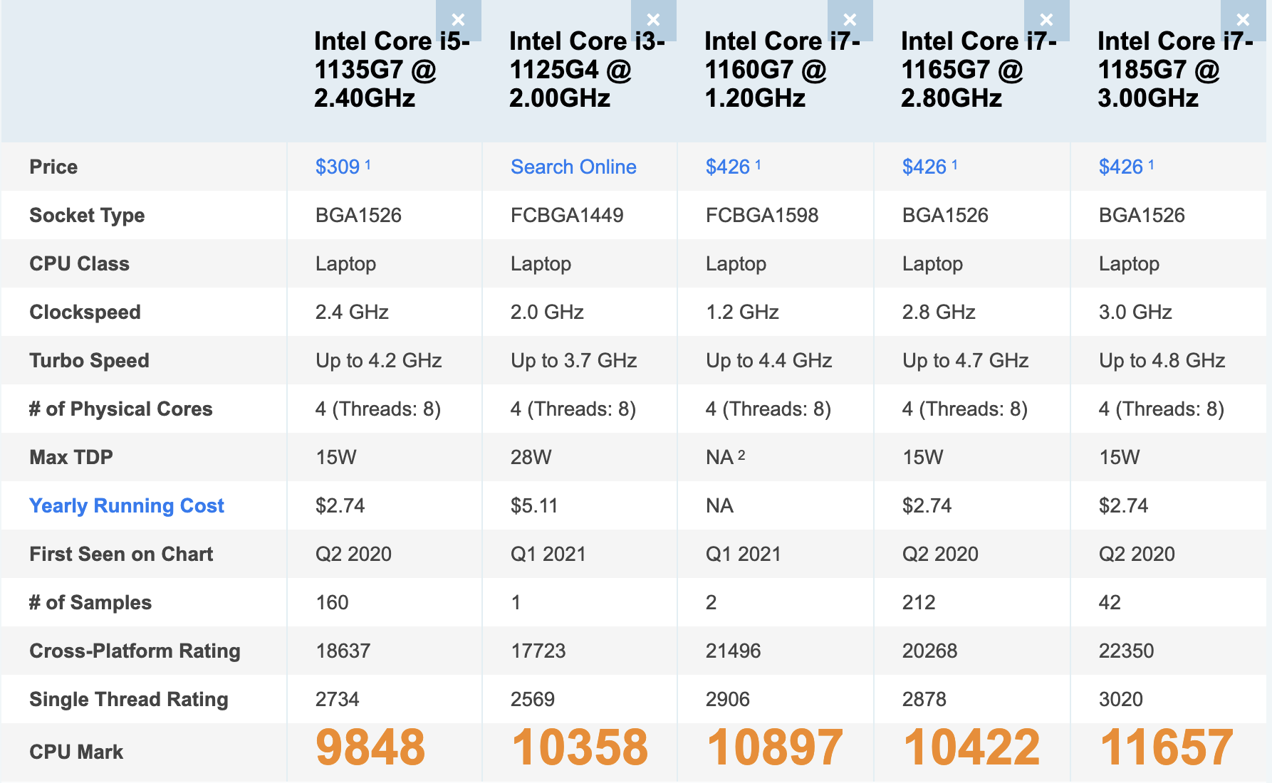
Task: Open the i7-1165G7 $426 price link
Action: pos(924,167)
